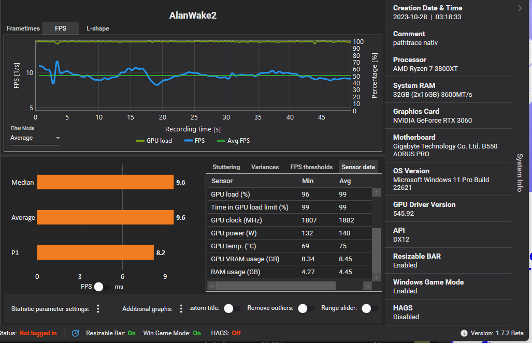Click the vertical System Info label
Screen dimensions: 532x343
[x=520, y=172]
